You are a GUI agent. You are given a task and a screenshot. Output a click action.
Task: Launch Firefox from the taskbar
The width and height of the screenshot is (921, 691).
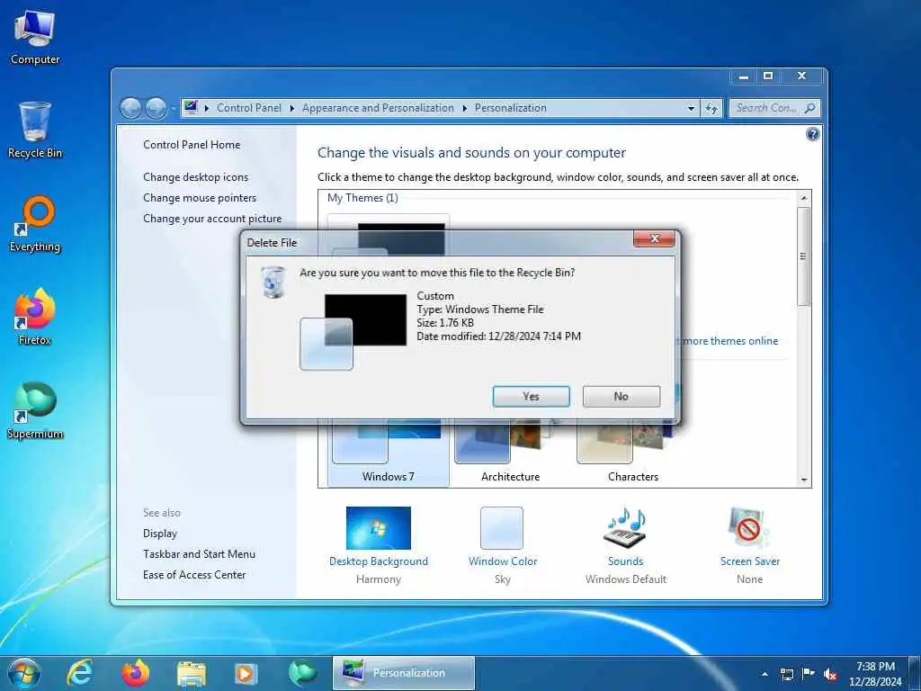pos(135,673)
